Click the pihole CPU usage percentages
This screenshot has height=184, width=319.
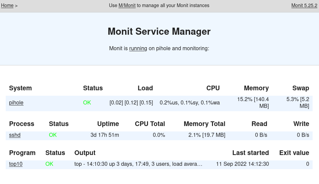tap(189, 103)
